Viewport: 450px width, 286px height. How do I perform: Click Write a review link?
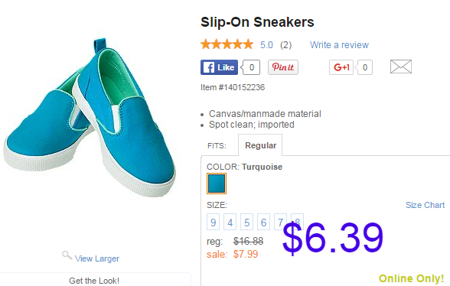(339, 45)
